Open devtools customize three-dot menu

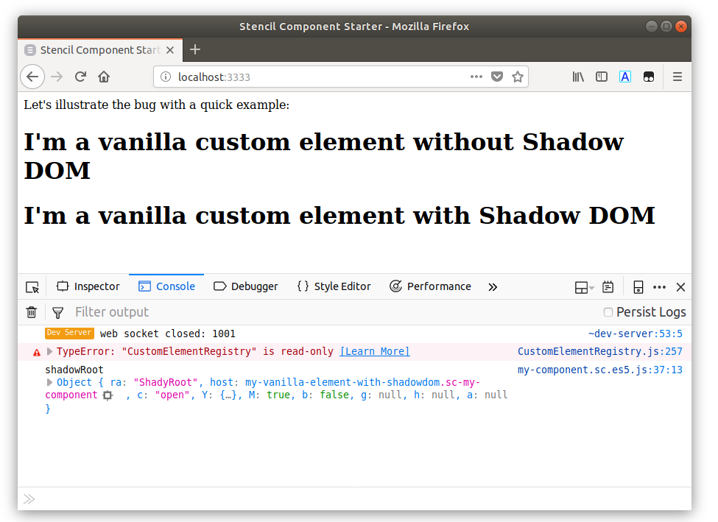click(659, 287)
